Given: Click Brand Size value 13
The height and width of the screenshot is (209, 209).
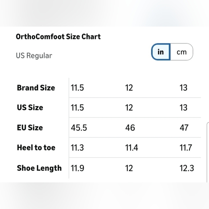Looking at the screenshot, I should [x=183, y=88].
